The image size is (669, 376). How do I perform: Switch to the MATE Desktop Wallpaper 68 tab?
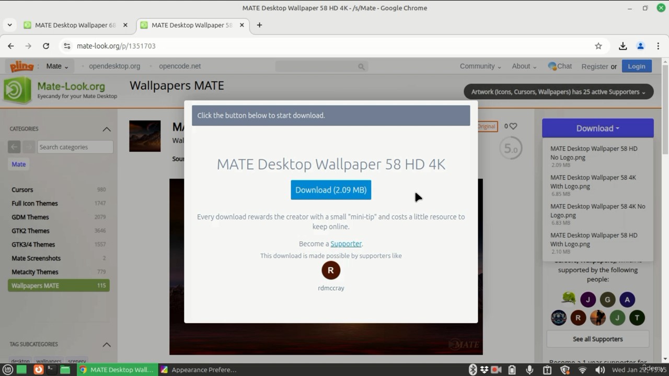click(75, 25)
